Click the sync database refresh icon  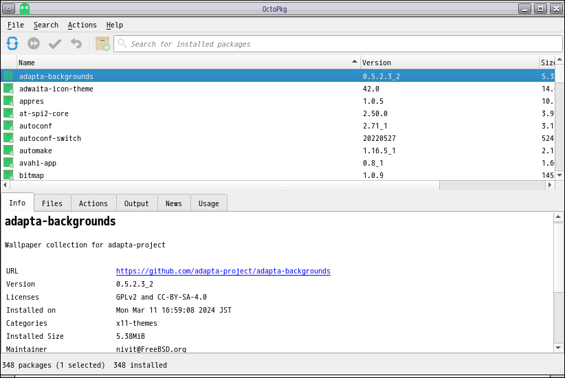tap(12, 43)
